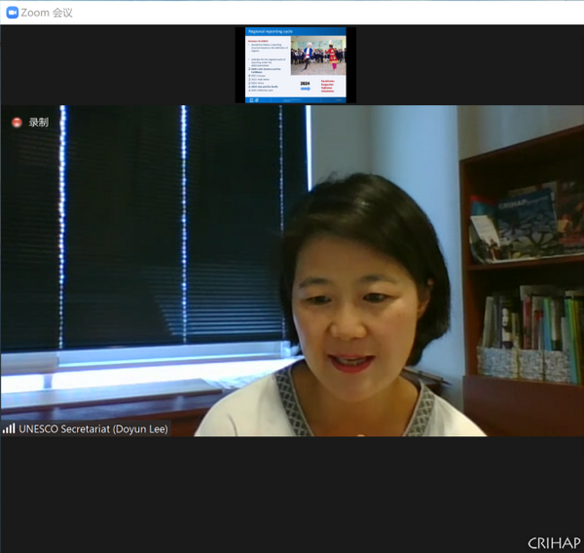
Task: Click the signal strength bars icon
Action: point(9,428)
